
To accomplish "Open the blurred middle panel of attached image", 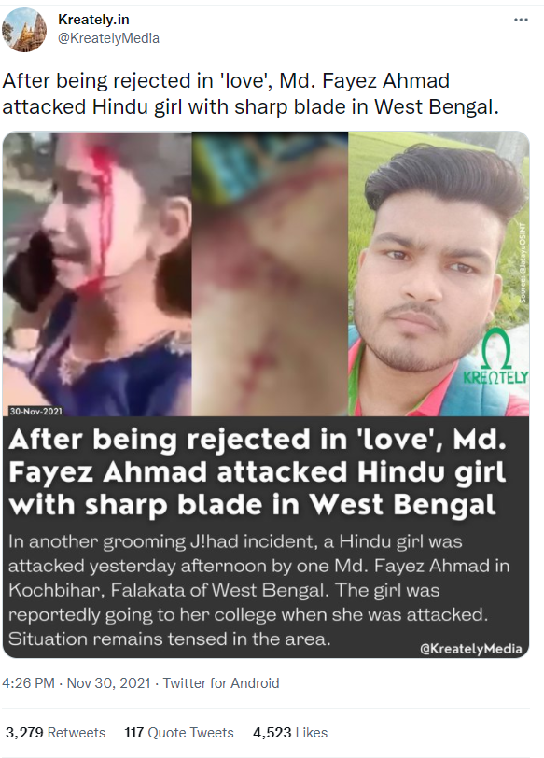I will click(x=270, y=274).
